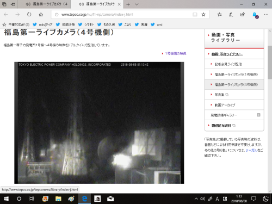Open Cortana search circle icon

[x=19, y=199]
